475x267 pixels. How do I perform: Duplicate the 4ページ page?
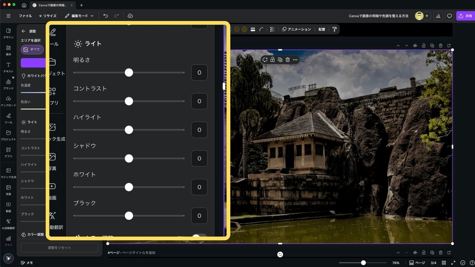click(x=432, y=252)
